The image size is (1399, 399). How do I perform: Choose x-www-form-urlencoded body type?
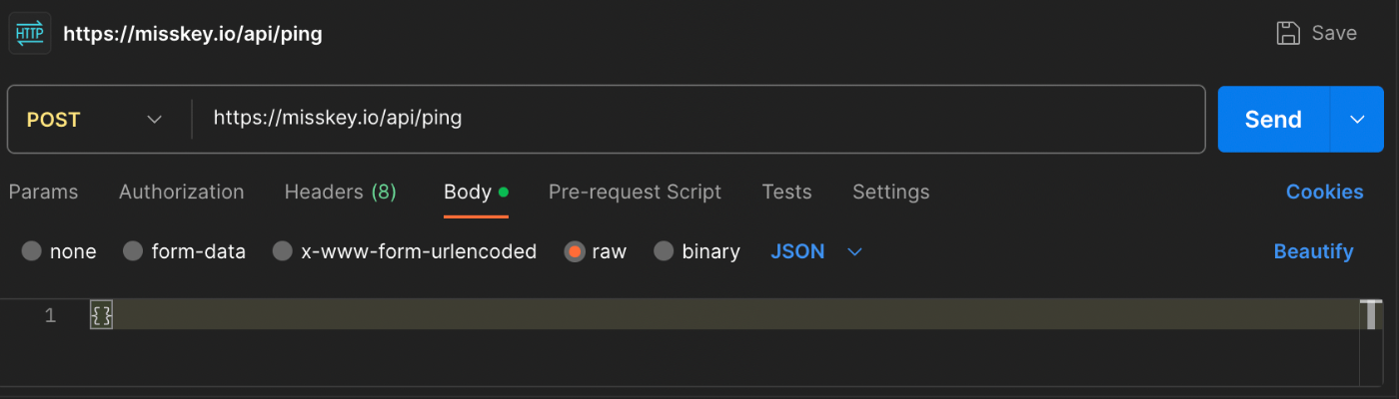tap(283, 251)
